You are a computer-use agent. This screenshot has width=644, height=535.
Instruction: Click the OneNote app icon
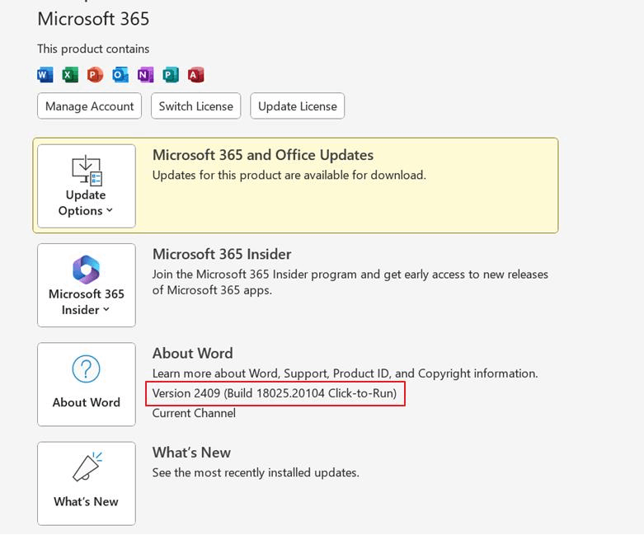pos(145,75)
